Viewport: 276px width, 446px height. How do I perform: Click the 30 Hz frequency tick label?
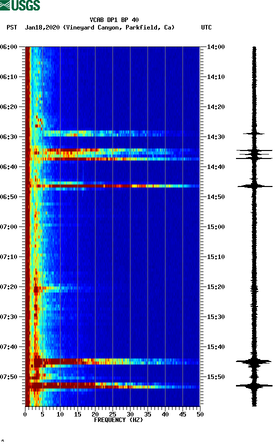pos(130,414)
